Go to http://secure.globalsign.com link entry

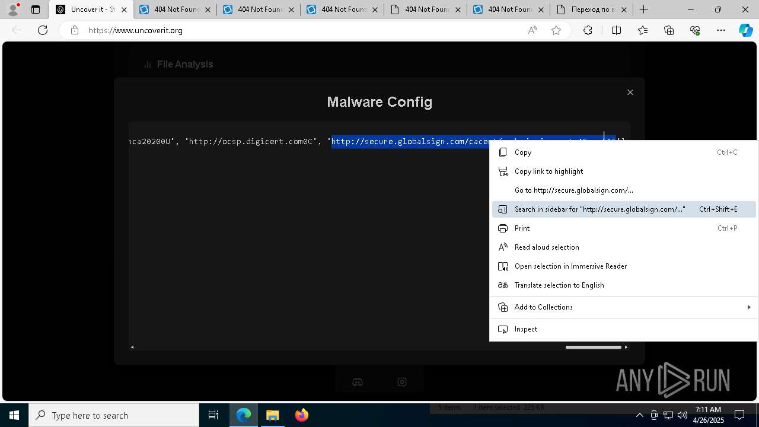[623, 190]
